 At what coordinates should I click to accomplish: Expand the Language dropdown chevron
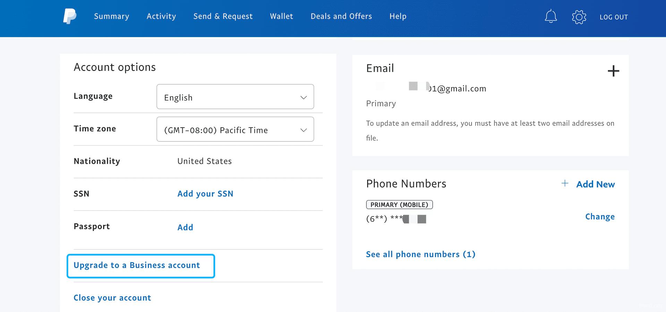[304, 98]
